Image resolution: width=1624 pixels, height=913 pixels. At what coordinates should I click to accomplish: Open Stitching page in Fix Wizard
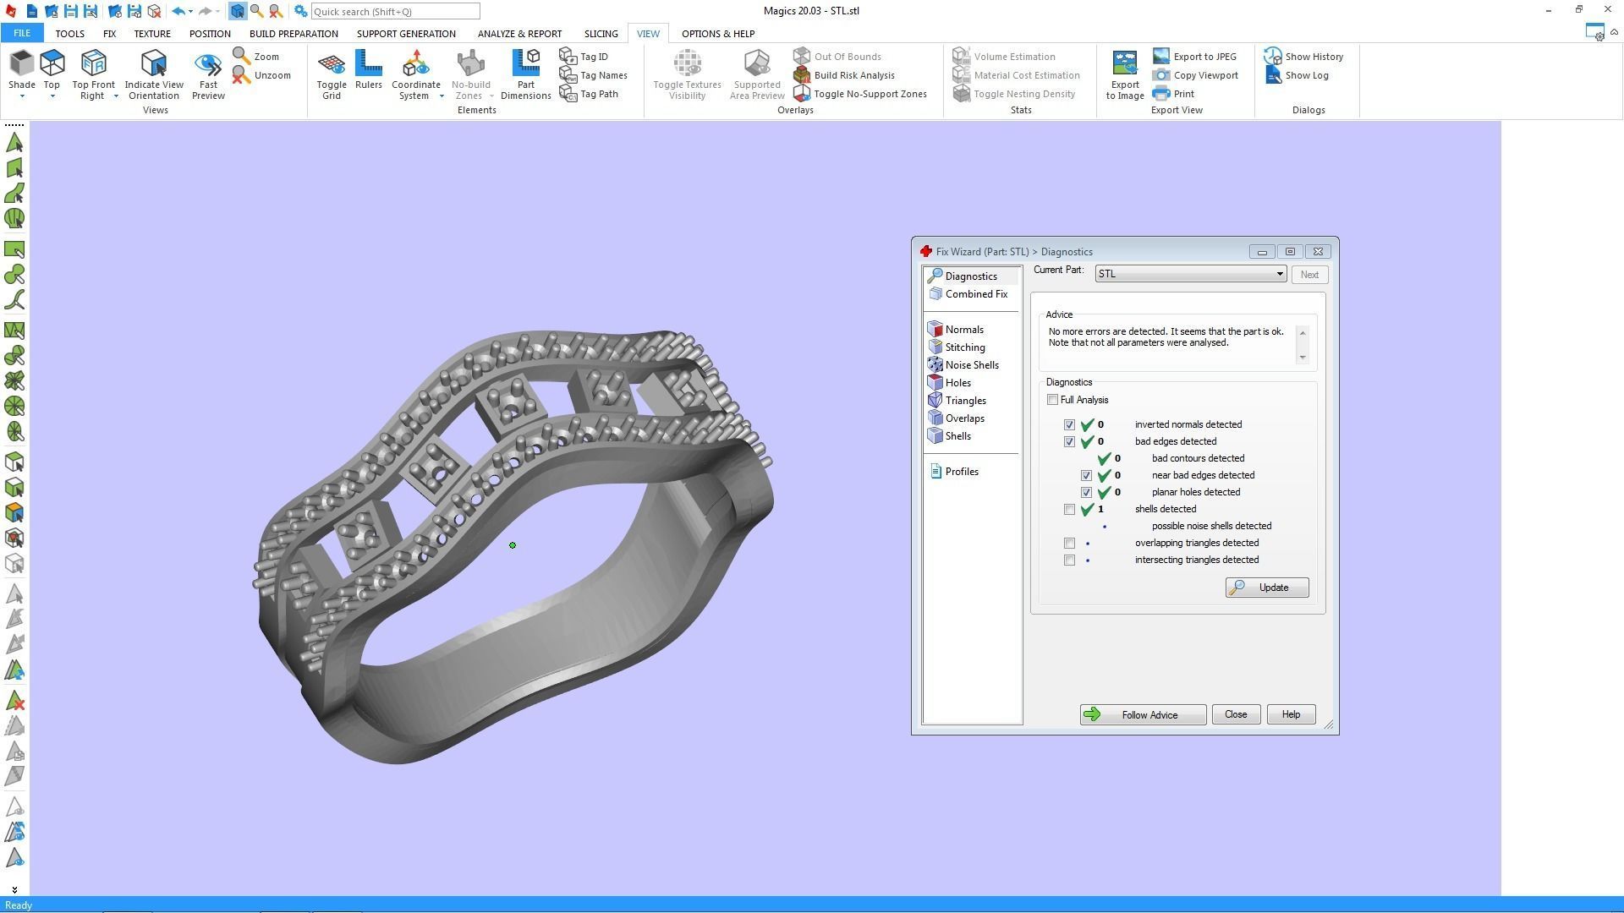(957, 347)
